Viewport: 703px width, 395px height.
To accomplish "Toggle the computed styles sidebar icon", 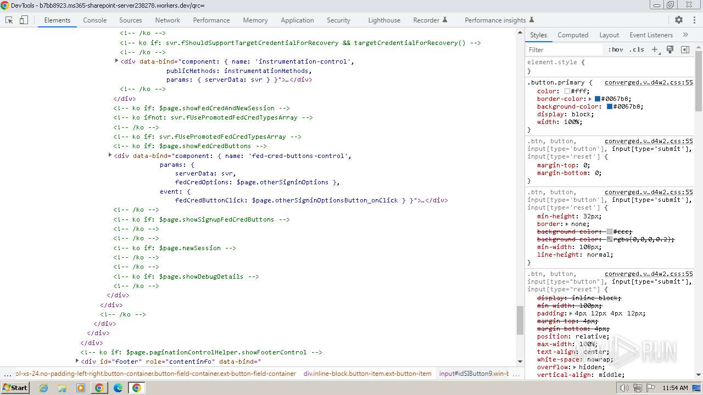I will 685,49.
